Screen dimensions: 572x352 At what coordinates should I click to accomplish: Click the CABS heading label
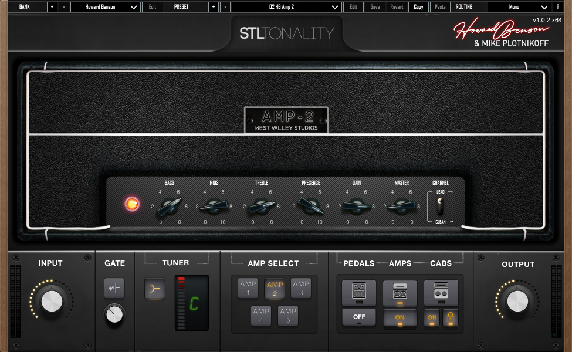tap(441, 263)
